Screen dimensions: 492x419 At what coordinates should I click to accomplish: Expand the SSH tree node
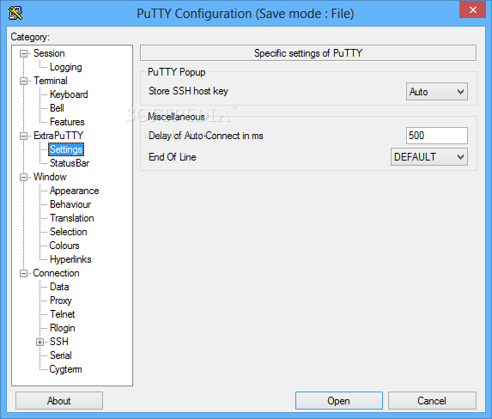coord(39,342)
